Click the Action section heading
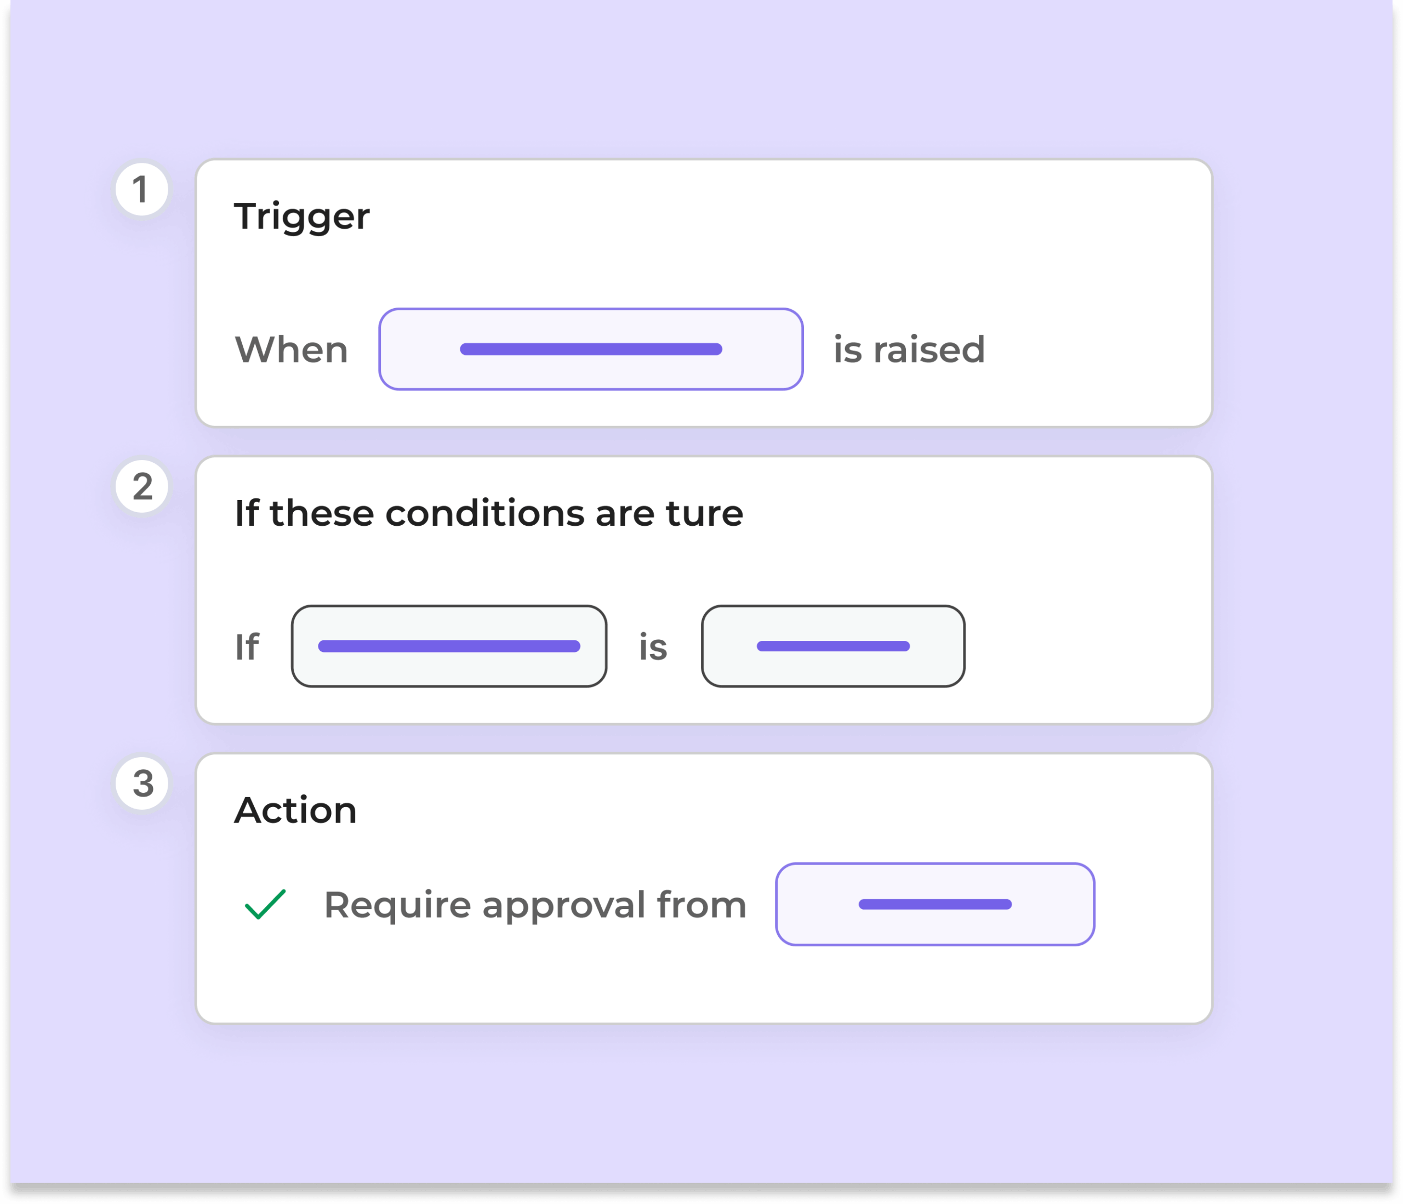Image resolution: width=1403 pixels, height=1204 pixels. 295,810
